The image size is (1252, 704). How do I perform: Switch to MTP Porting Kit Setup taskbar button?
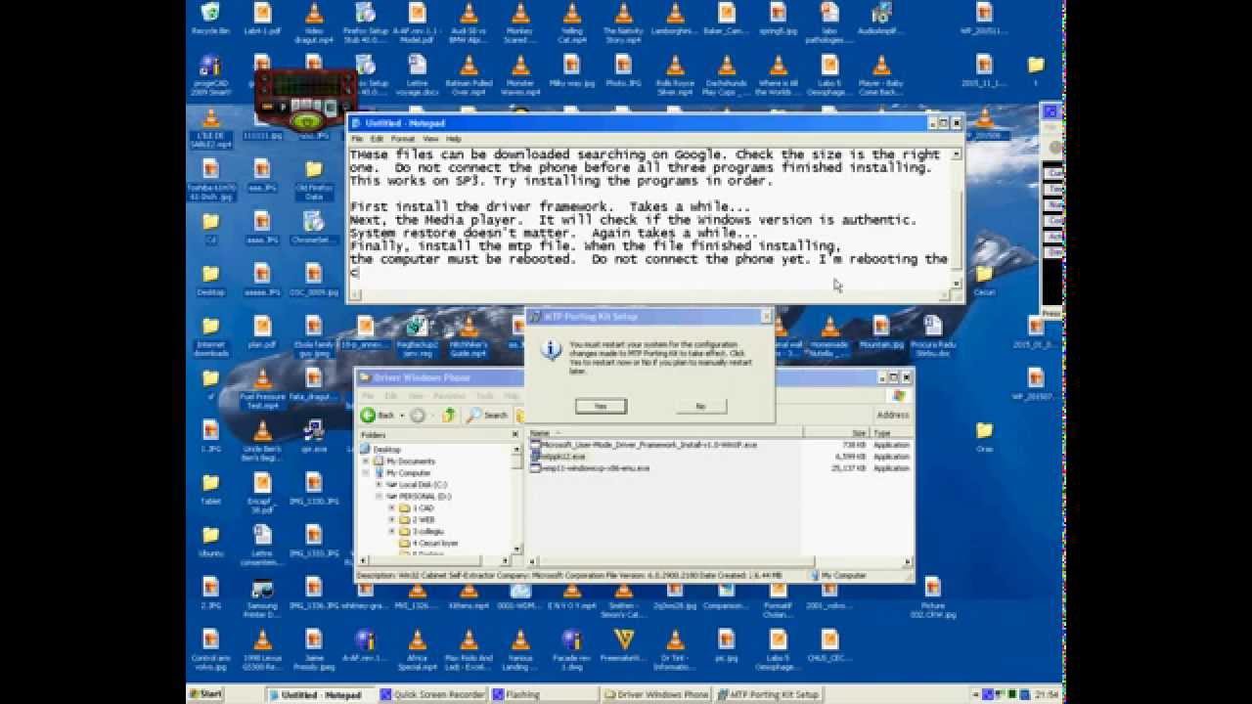[x=769, y=695]
